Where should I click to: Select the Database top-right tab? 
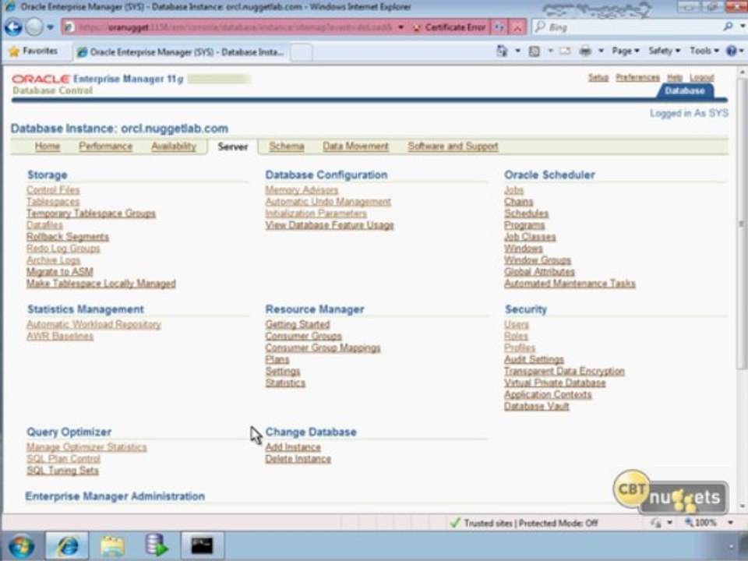(x=685, y=90)
